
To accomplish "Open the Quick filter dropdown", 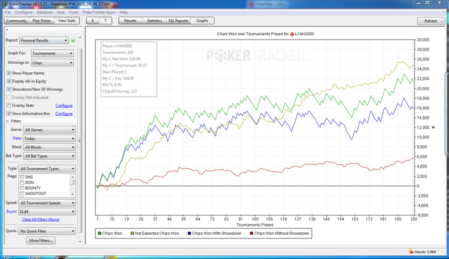I will click(47, 231).
